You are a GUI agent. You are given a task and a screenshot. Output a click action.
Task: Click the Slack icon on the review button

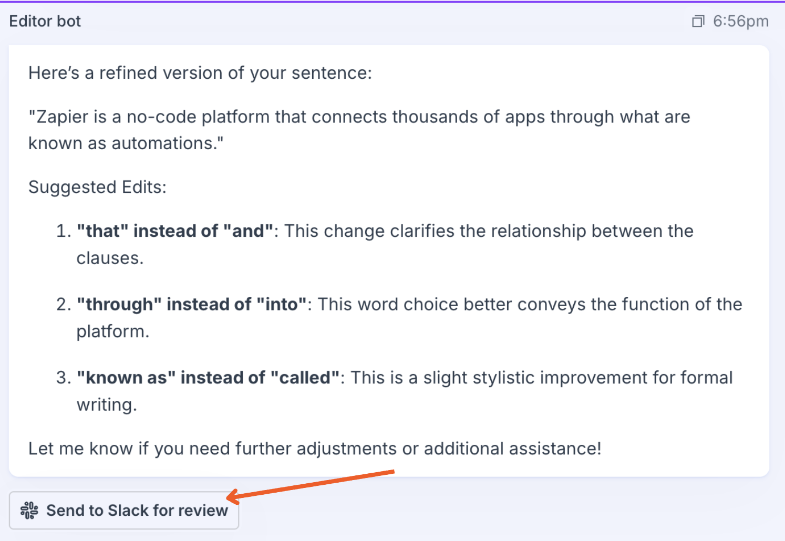coord(30,510)
